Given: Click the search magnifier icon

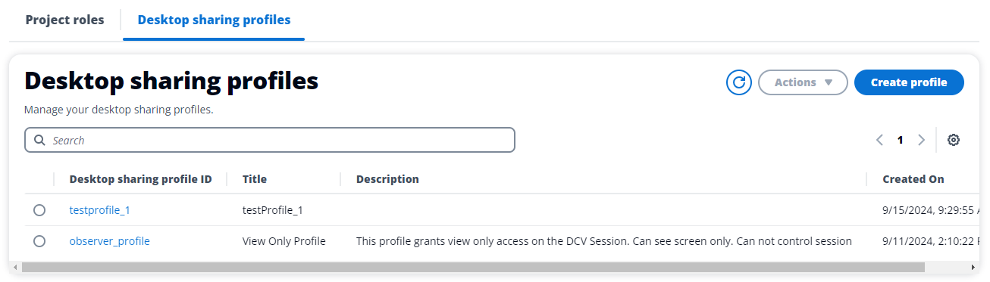Looking at the screenshot, I should [x=39, y=140].
